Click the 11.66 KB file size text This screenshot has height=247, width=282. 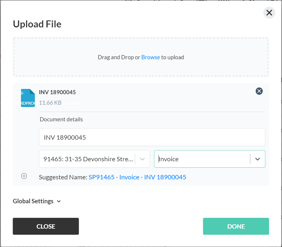coord(50,103)
